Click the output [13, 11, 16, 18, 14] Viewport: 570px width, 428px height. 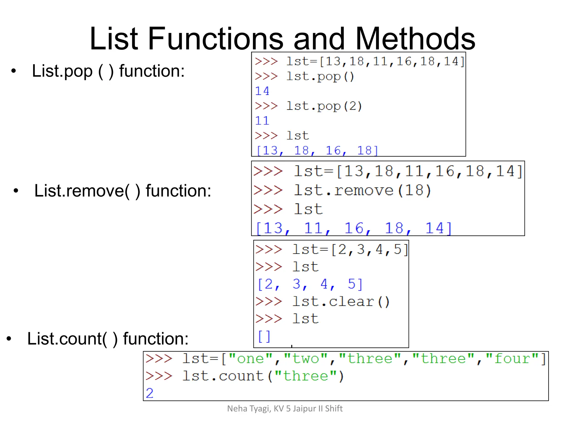pyautogui.click(x=353, y=228)
